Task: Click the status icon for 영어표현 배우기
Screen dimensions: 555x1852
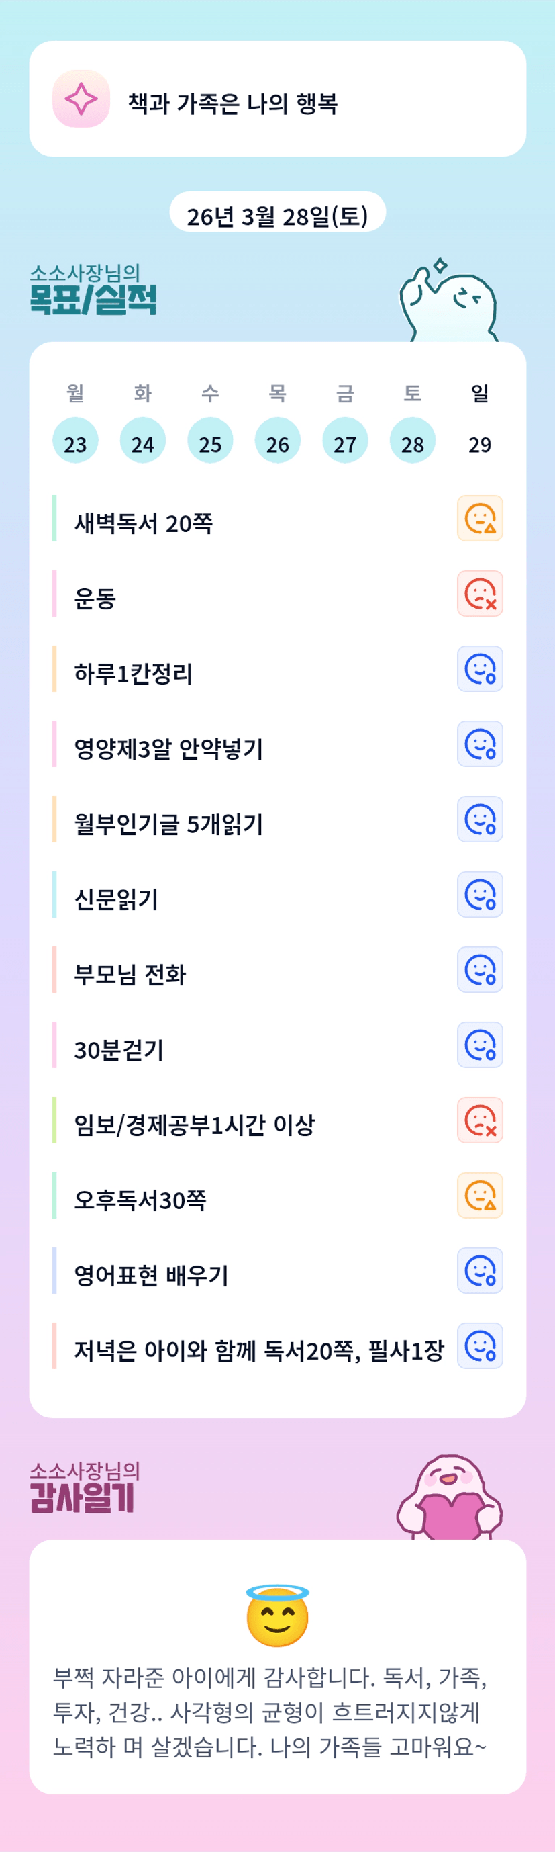Action: point(480,1270)
